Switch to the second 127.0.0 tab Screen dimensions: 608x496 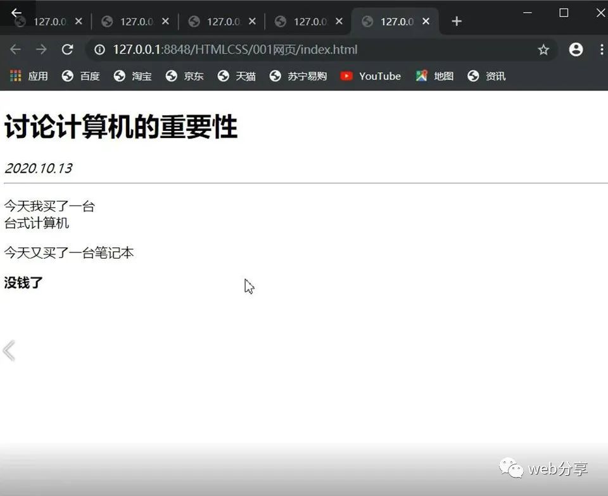[136, 22]
